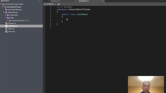This screenshot has height=93, width=166.
Task: Click the webcam video overlay
Action: (146, 84)
